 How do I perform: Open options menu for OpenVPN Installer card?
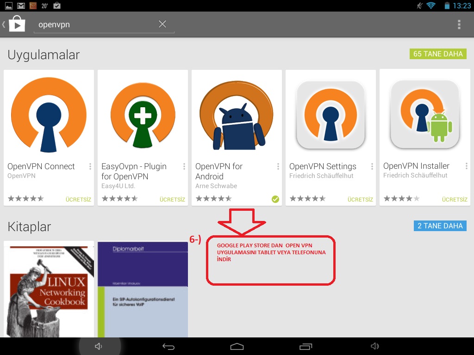tap(467, 166)
